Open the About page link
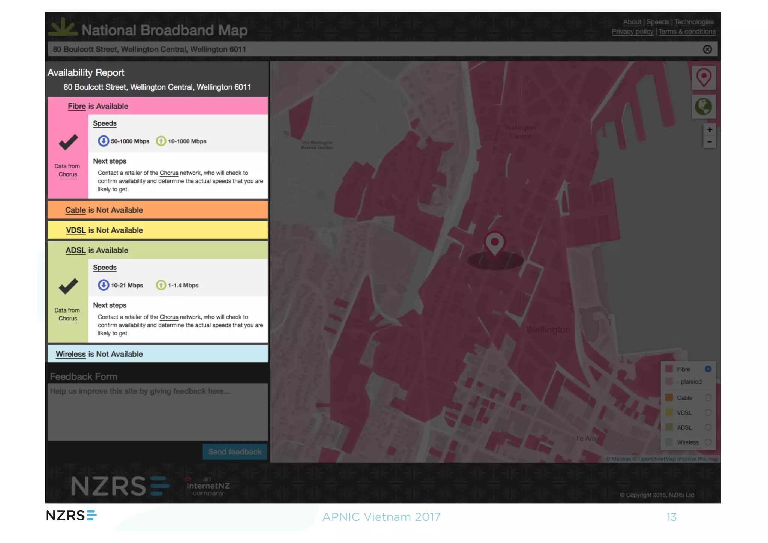The image size is (768, 543). pos(632,22)
